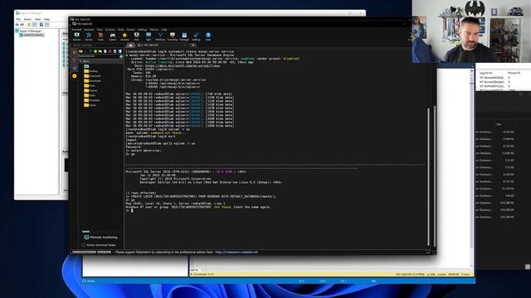
Task: Click the View toolbar icon
Action: click(x=136, y=36)
